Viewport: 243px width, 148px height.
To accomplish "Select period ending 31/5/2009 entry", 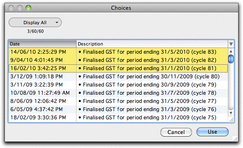I will click(x=118, y=101).
